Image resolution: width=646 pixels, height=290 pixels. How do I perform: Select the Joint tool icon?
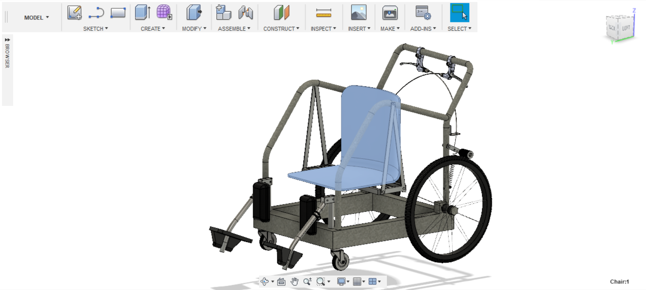(x=246, y=13)
